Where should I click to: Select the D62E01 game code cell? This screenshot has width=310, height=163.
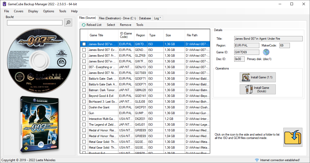141,119
